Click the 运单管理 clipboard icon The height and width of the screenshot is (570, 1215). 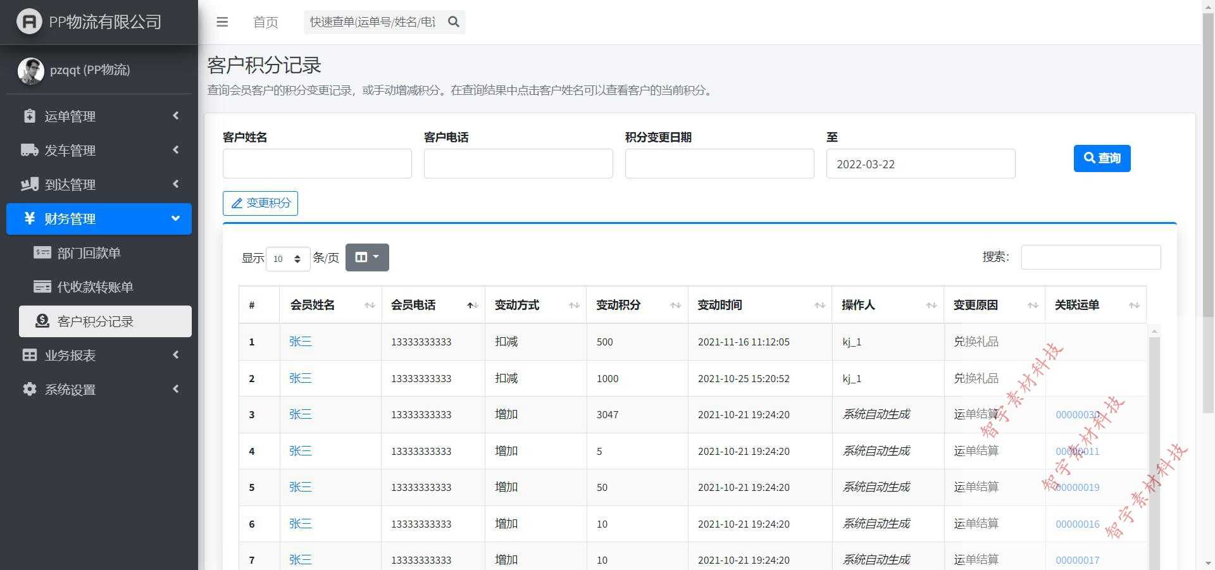(x=30, y=116)
